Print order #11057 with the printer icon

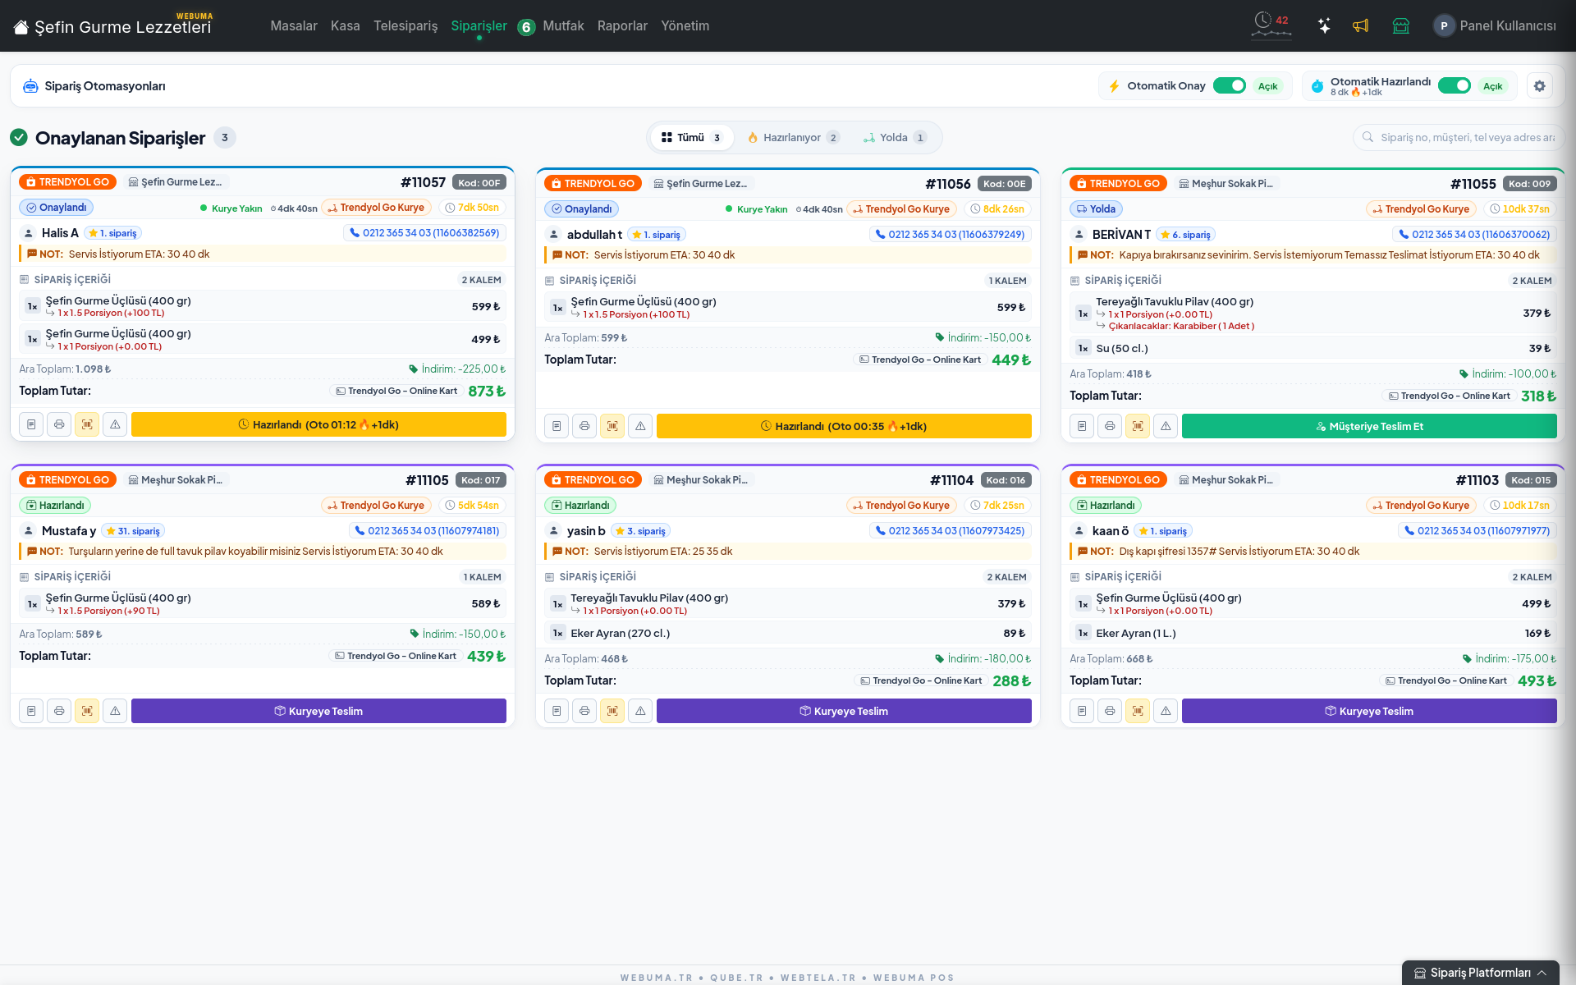[x=59, y=424]
